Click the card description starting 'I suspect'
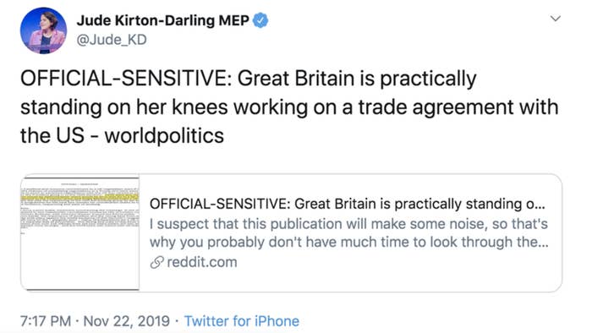Image resolution: width=592 pixels, height=333 pixels. pos(348,232)
